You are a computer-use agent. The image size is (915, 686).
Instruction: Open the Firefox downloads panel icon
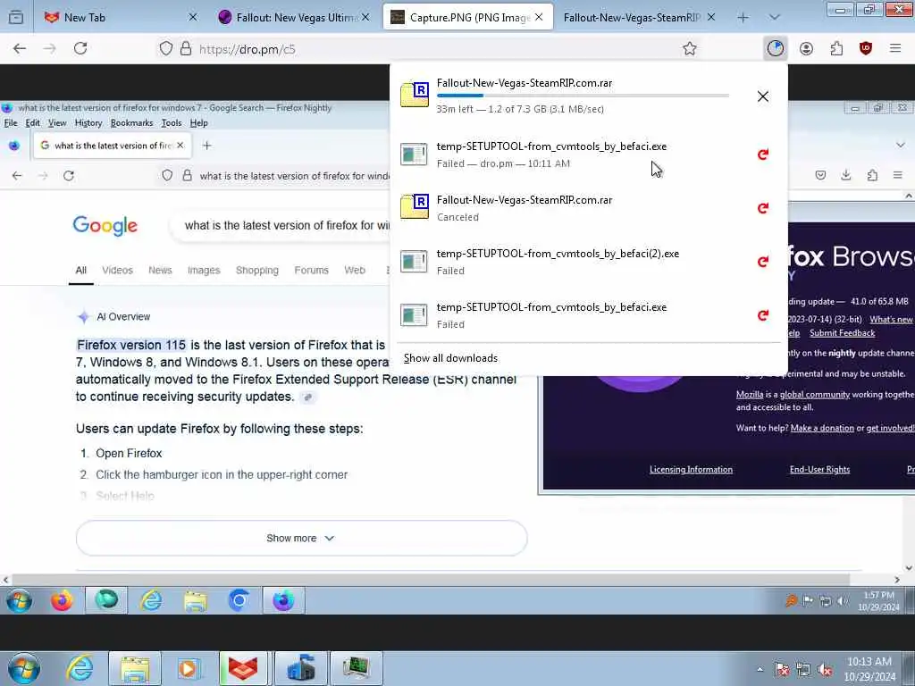pyautogui.click(x=775, y=48)
